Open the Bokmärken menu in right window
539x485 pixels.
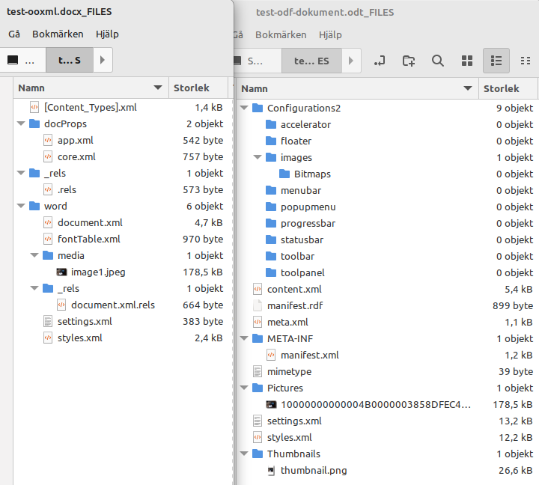tap(281, 34)
